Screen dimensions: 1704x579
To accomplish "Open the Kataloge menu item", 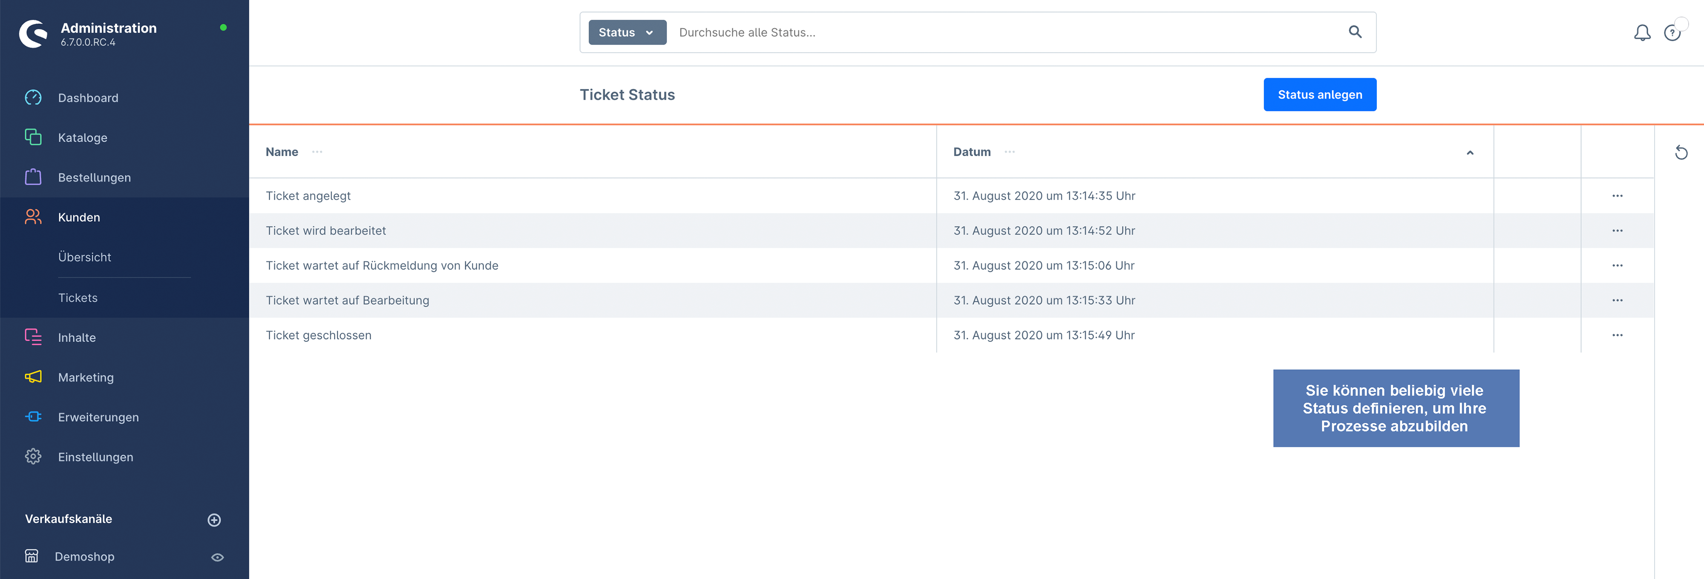I will (x=83, y=137).
